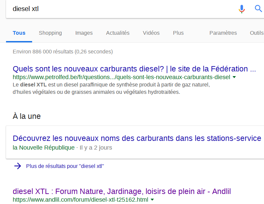Click the 'À la une' heading
This screenshot has width=264, height=204.
(x=27, y=116)
